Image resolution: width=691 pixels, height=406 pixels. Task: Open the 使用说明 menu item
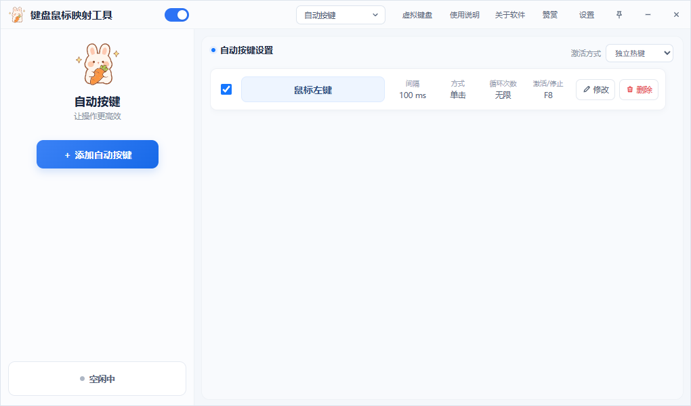(465, 15)
